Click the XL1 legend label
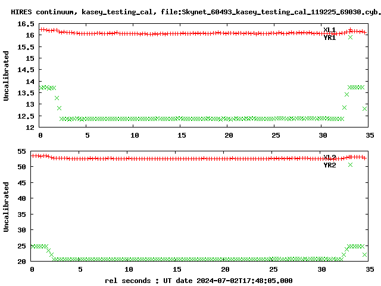 click(330, 30)
